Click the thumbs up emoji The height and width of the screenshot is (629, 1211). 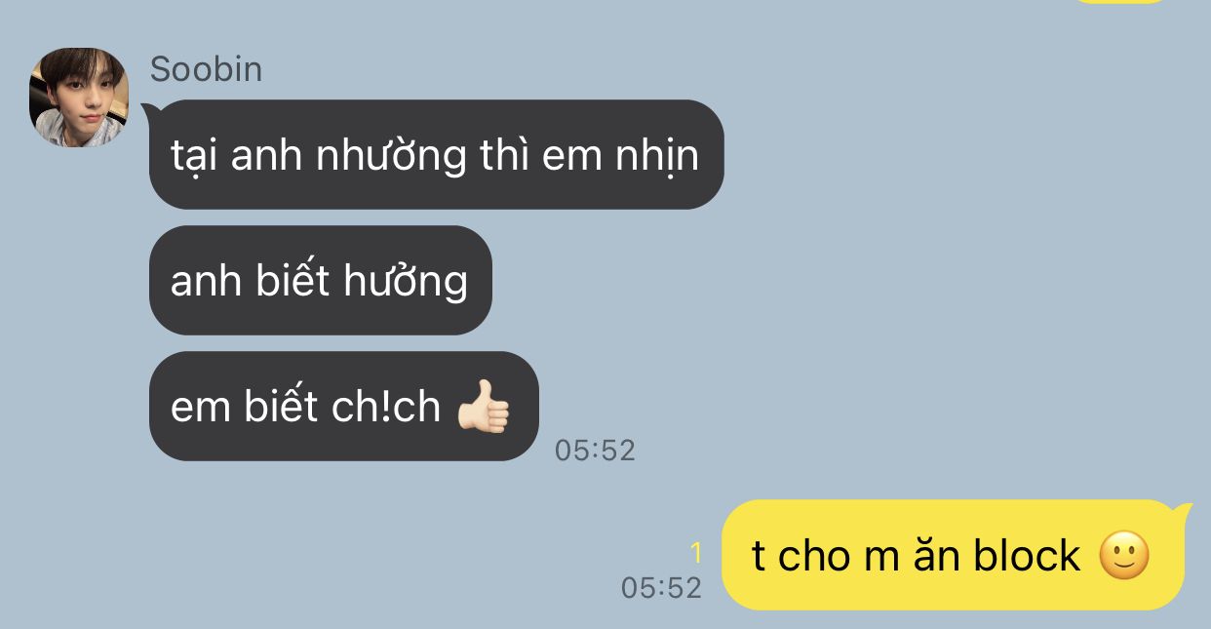(x=484, y=407)
